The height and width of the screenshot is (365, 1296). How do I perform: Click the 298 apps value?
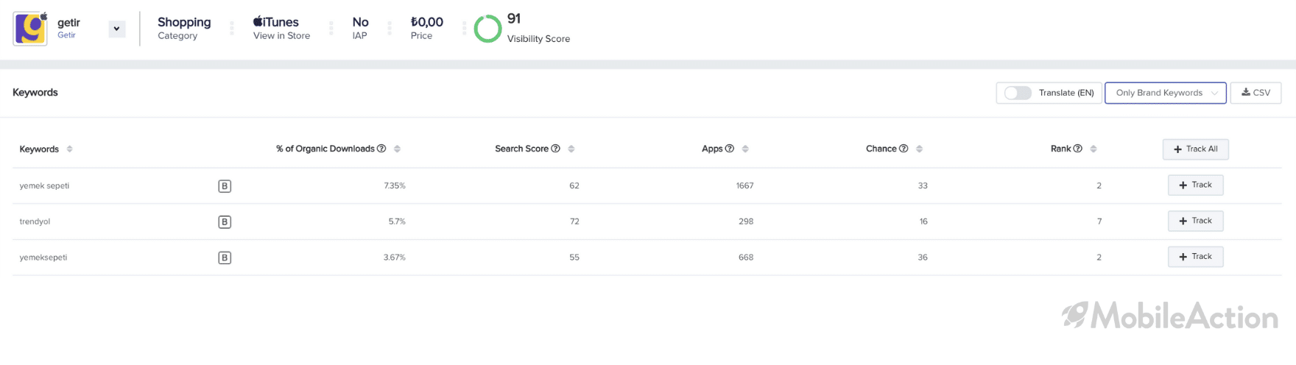(746, 222)
